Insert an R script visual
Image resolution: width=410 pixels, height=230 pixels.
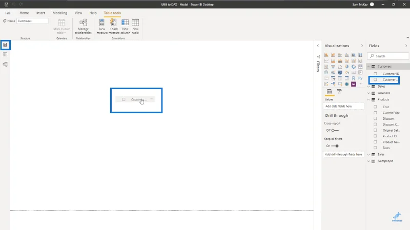click(x=354, y=78)
